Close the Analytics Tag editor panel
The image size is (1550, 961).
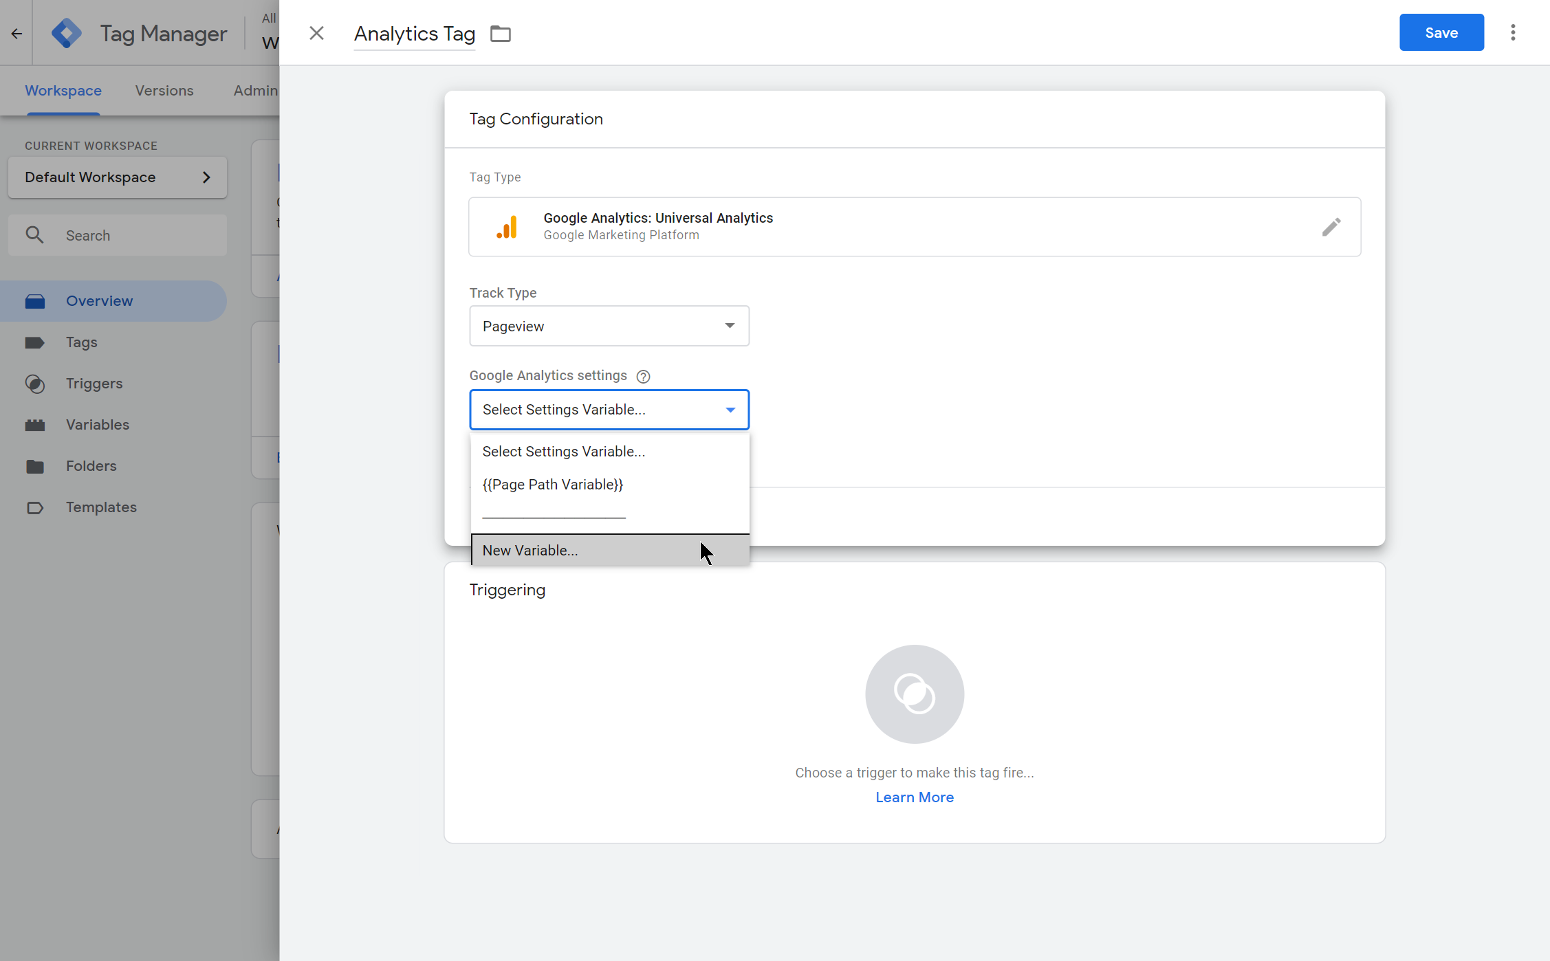316,33
